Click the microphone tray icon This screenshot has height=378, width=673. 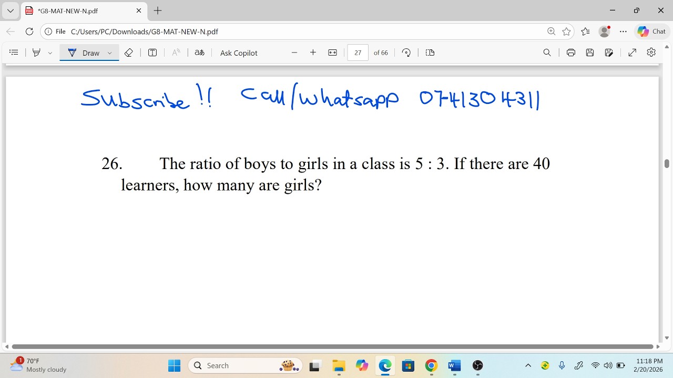562,365
